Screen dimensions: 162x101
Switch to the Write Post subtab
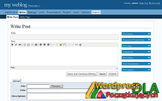[x=12, y=17]
